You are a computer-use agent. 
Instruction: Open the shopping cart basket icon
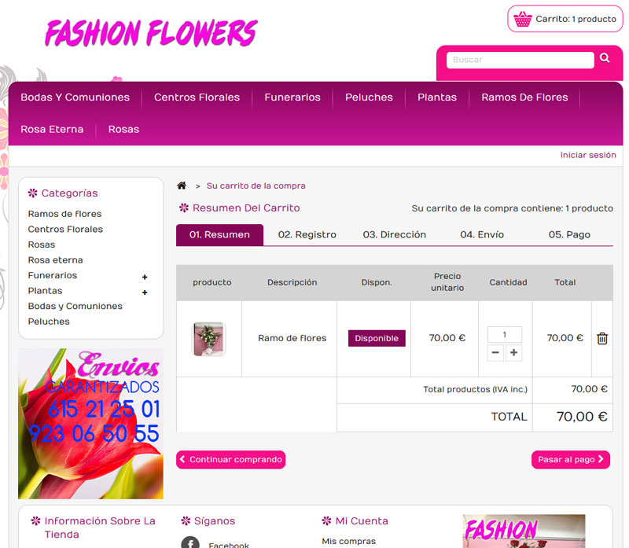[x=523, y=19]
